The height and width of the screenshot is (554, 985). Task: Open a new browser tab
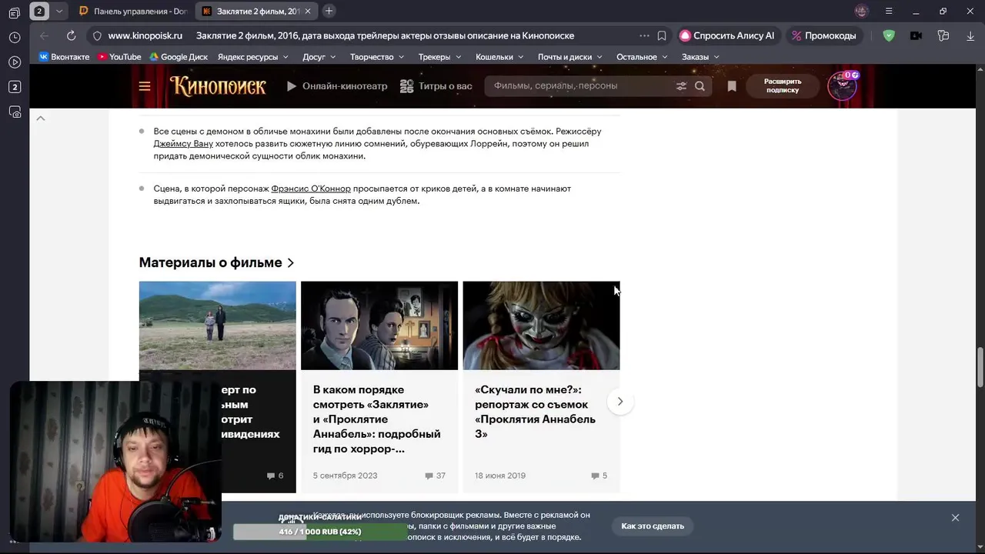coord(329,12)
